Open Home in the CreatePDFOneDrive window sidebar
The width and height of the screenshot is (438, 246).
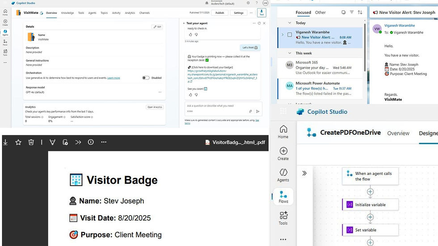283,132
